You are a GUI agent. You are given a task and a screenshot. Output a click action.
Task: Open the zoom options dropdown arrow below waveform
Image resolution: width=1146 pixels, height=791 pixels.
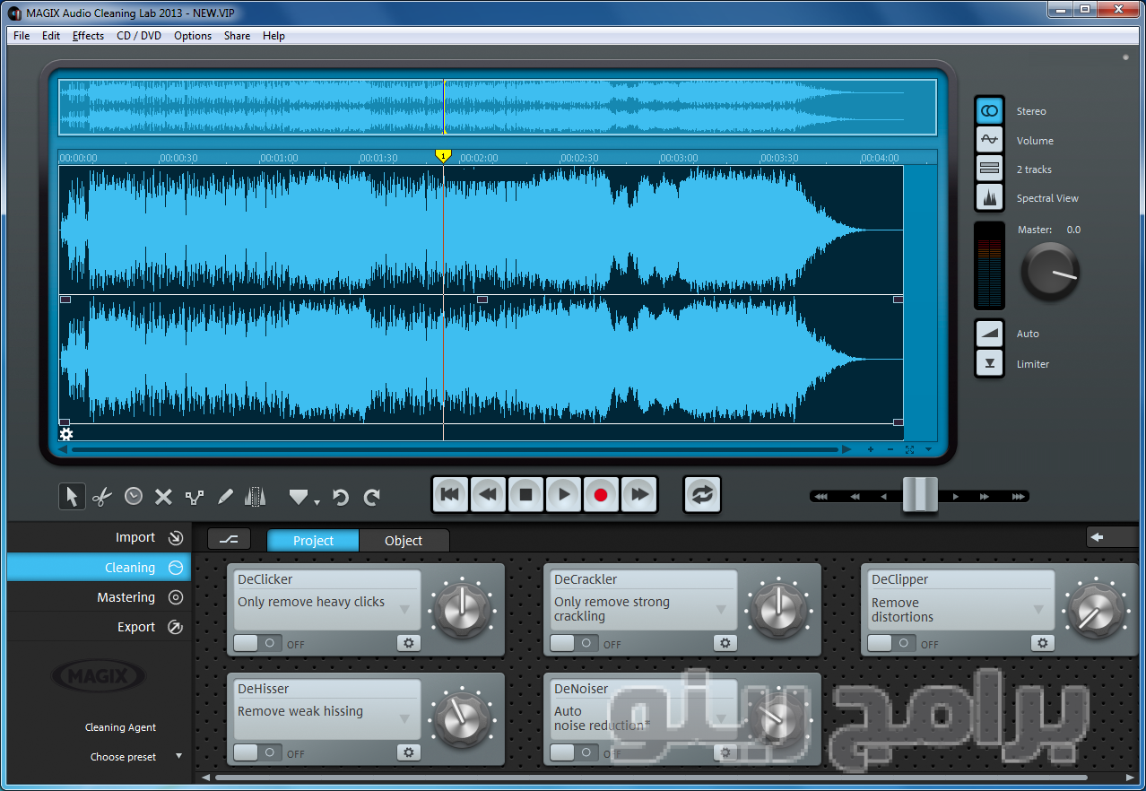click(929, 449)
